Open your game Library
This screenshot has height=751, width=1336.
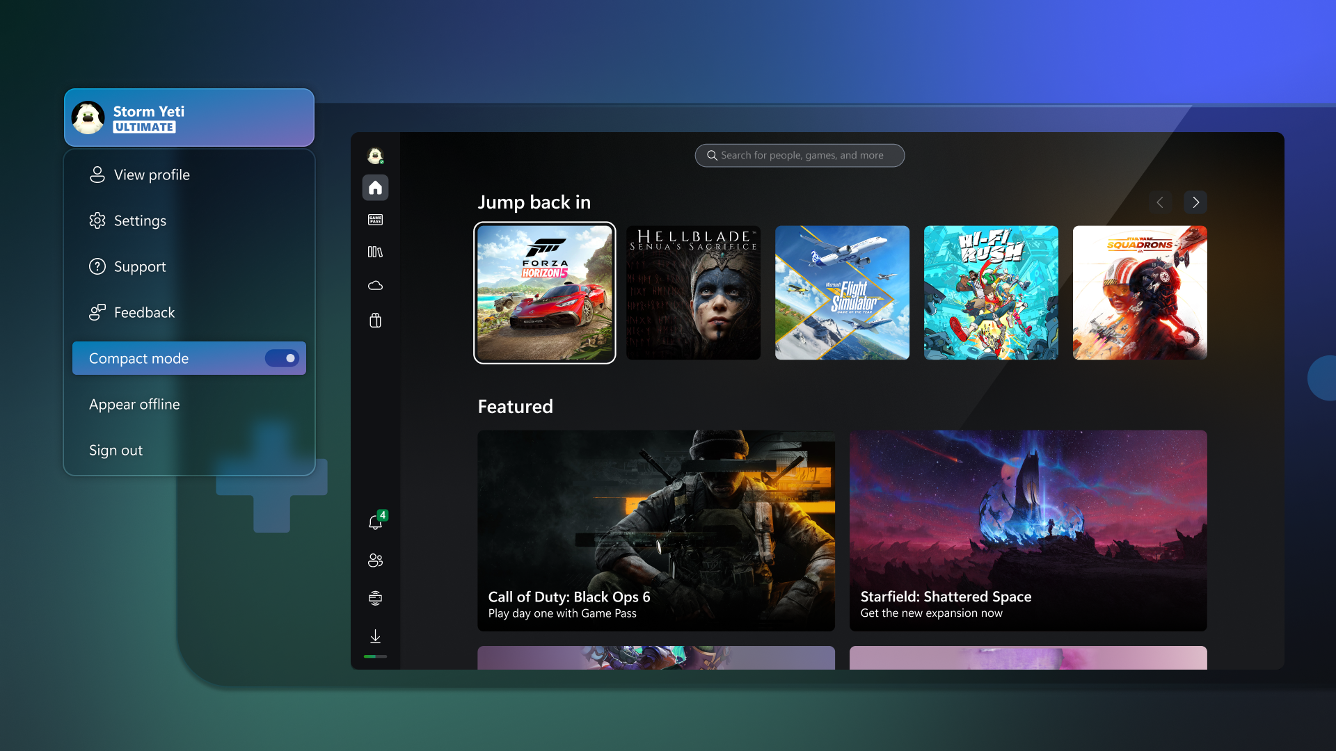[x=375, y=252]
